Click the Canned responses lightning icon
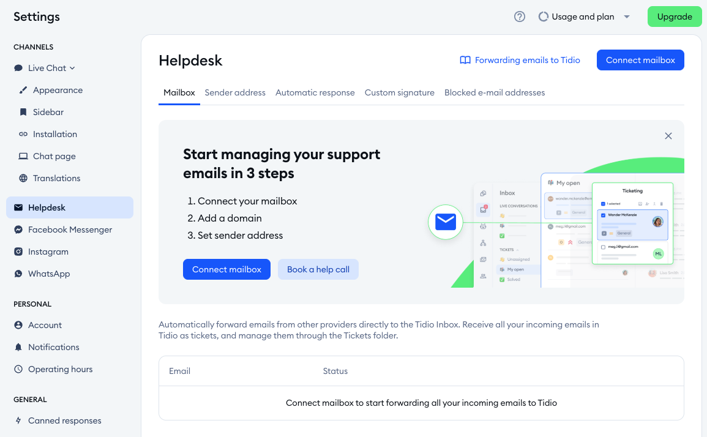This screenshot has height=437, width=707. (x=18, y=420)
